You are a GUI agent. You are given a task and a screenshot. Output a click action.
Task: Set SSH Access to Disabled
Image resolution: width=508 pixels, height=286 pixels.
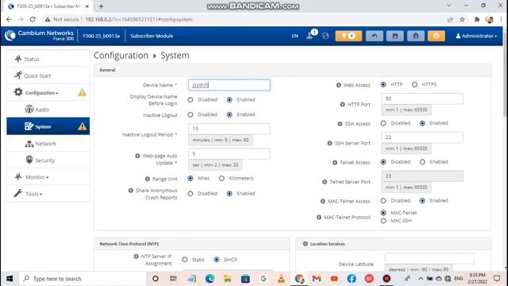pyautogui.click(x=383, y=123)
